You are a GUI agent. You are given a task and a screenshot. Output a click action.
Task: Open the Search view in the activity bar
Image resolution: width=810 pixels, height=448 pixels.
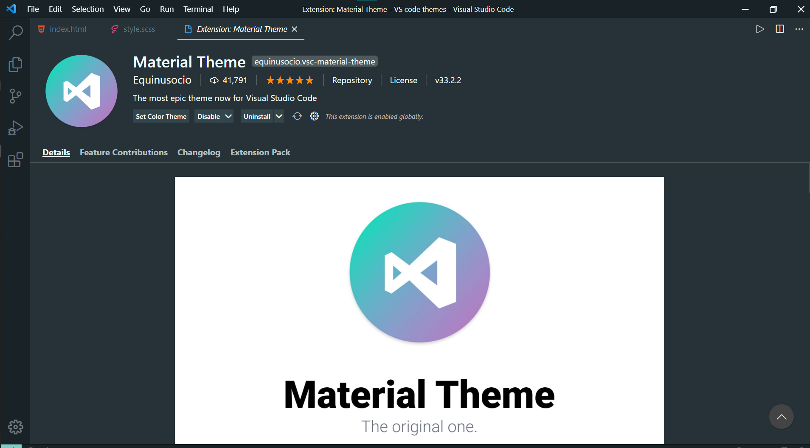tap(15, 32)
